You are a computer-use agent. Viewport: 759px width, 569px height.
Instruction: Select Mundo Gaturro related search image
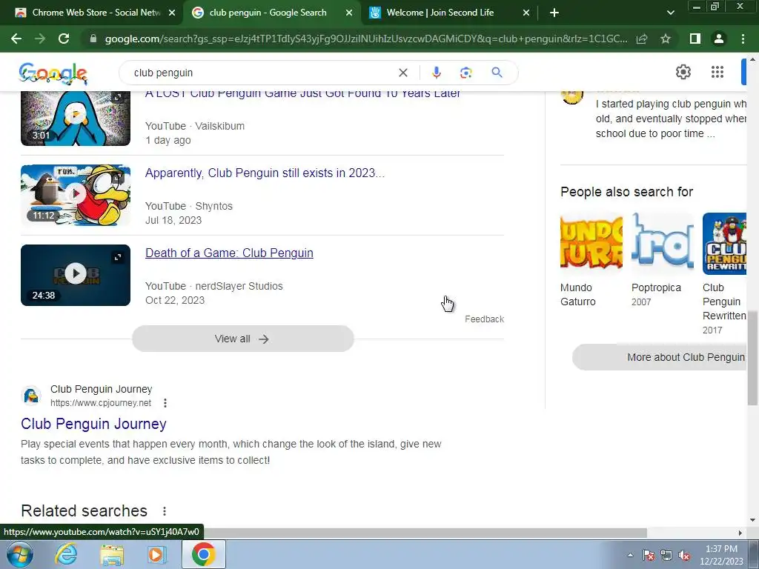591,243
